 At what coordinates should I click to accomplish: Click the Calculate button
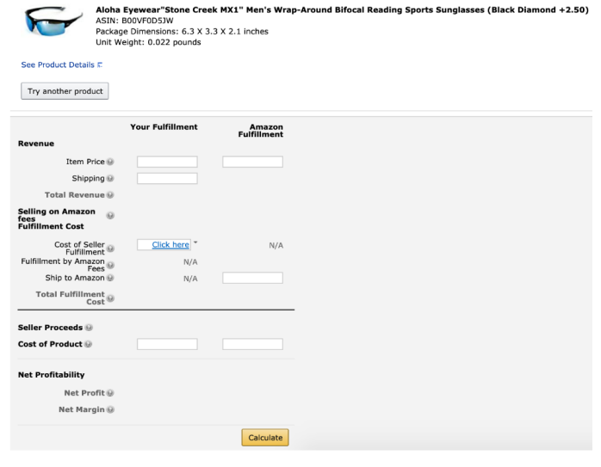point(265,438)
